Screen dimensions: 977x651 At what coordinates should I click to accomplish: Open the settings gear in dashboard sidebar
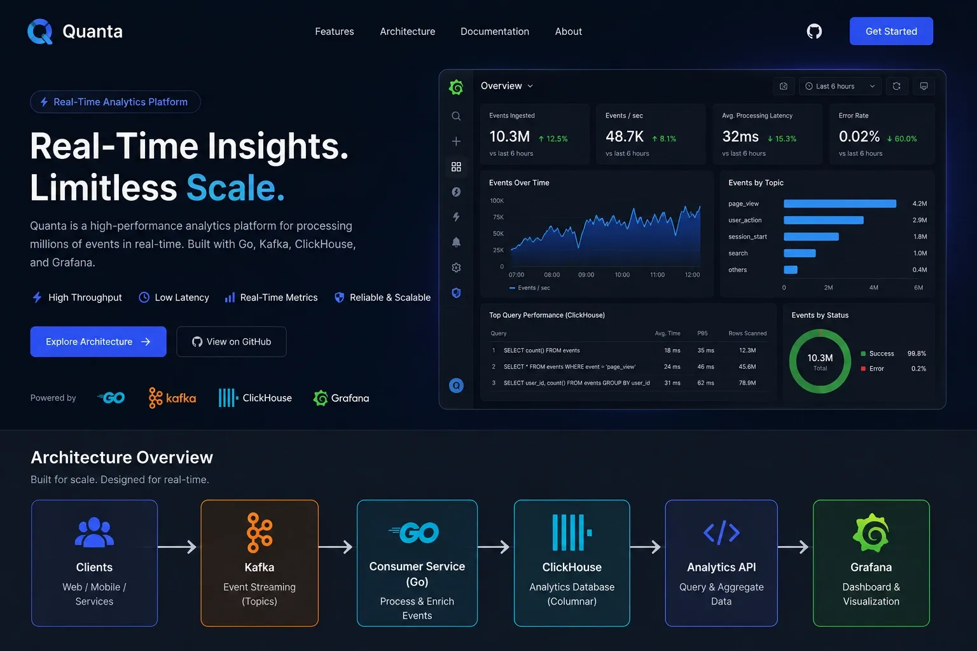click(456, 268)
